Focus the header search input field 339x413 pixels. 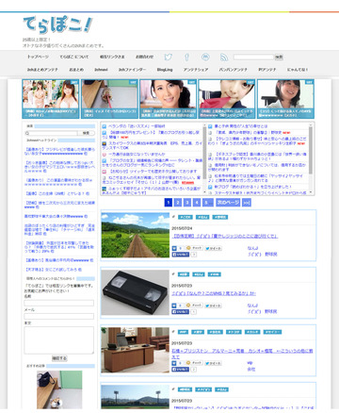coord(253,58)
